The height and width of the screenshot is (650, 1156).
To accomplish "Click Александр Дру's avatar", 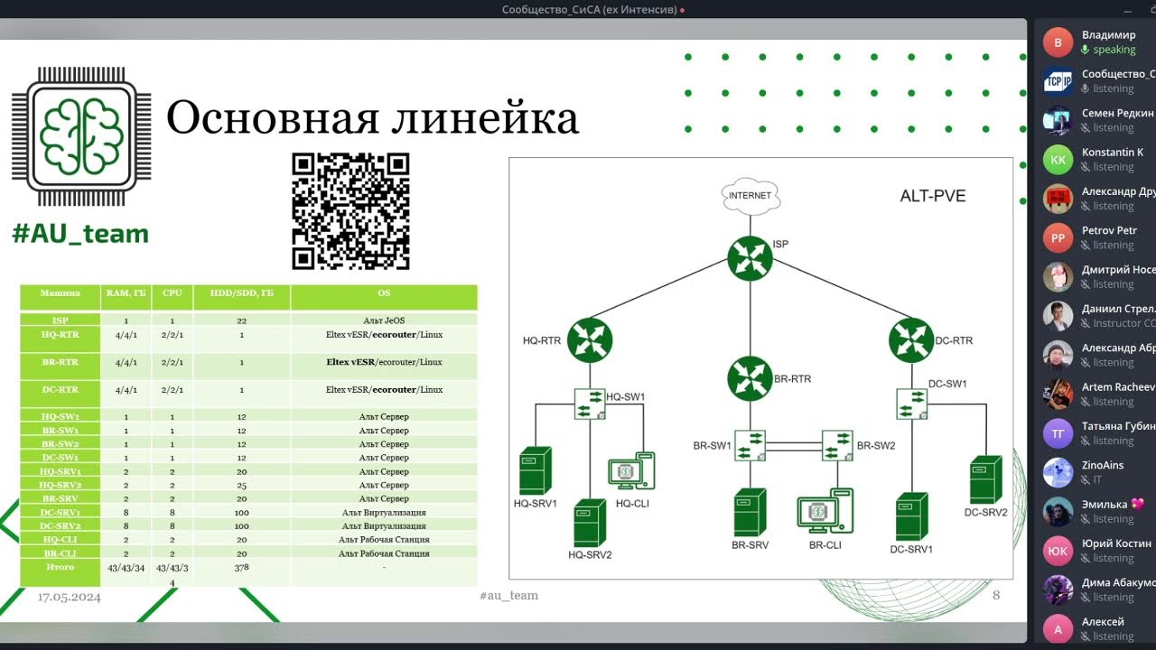I will click(1058, 199).
